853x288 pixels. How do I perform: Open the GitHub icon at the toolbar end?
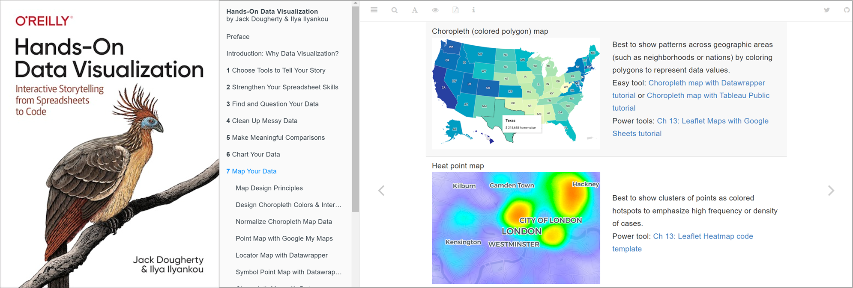point(847,10)
